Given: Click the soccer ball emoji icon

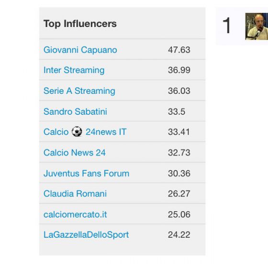Looking at the screenshot, I should click(x=77, y=132).
